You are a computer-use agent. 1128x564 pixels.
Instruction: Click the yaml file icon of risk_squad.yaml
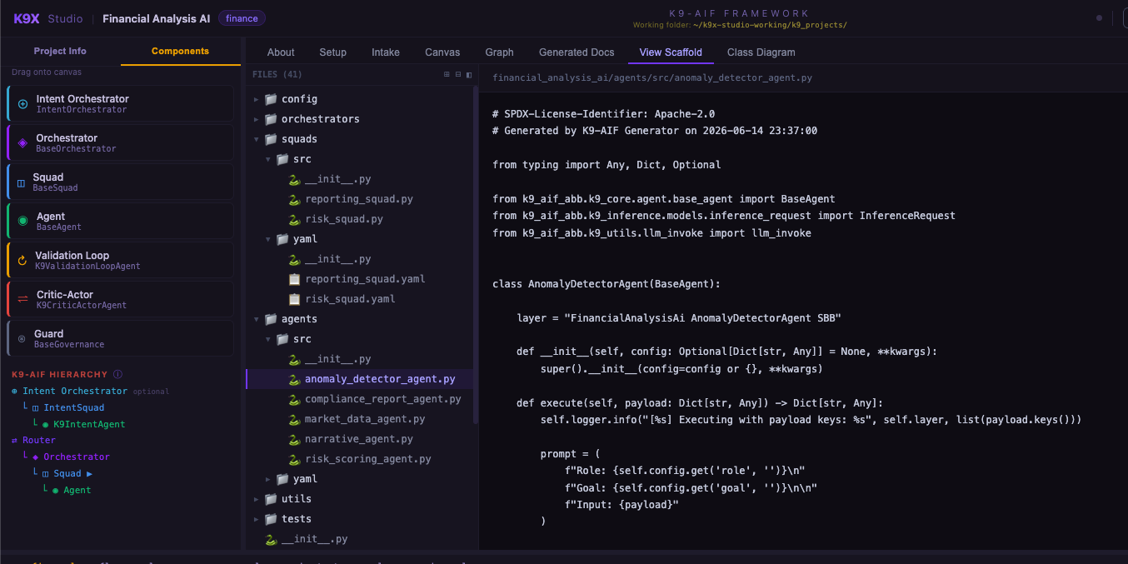tap(294, 299)
